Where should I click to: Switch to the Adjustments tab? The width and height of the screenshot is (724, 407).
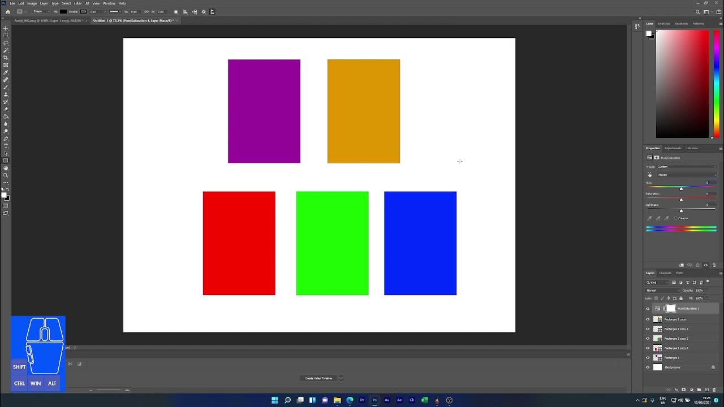pyautogui.click(x=673, y=148)
